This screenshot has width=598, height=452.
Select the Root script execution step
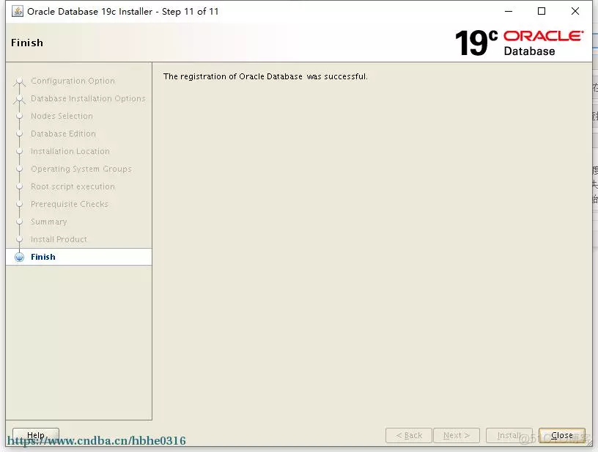click(73, 186)
